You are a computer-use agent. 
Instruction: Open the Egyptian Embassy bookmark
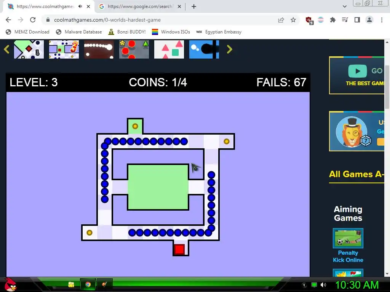pos(219,32)
